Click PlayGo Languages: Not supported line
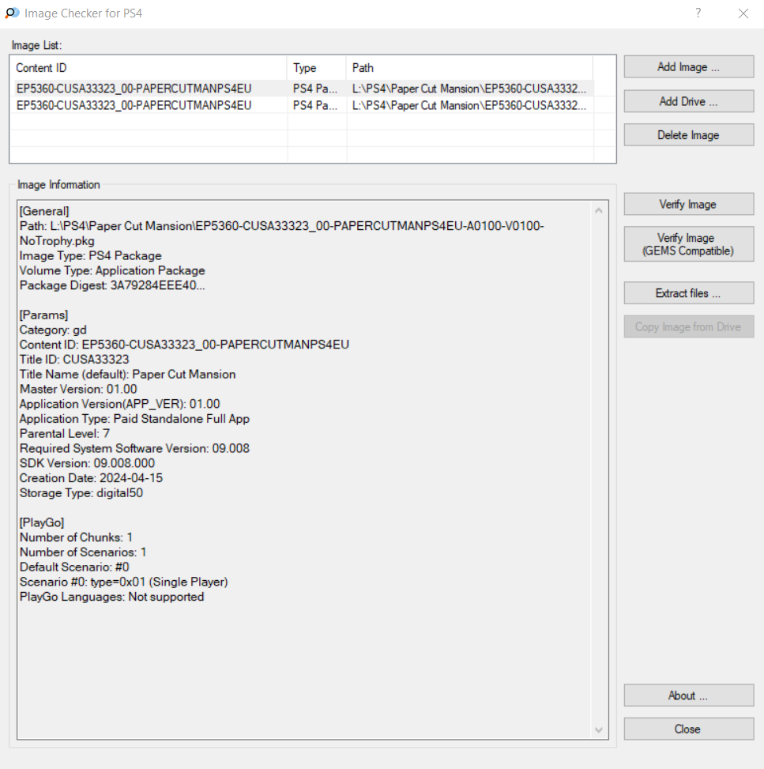The image size is (764, 769). [112, 597]
